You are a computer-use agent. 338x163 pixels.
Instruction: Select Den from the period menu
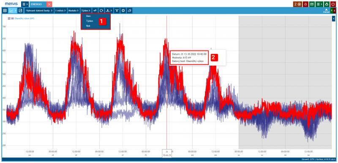(x=88, y=16)
